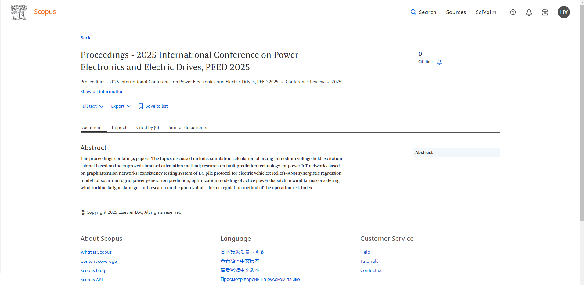The height and width of the screenshot is (285, 584).
Task: Click the institution building icon
Action: (545, 12)
